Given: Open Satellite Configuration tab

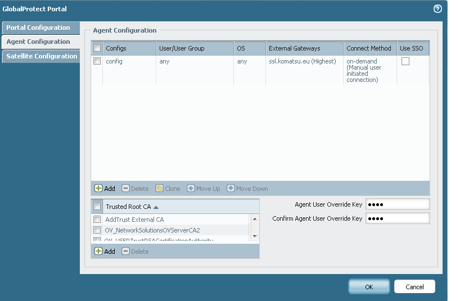Looking at the screenshot, I should pos(41,56).
